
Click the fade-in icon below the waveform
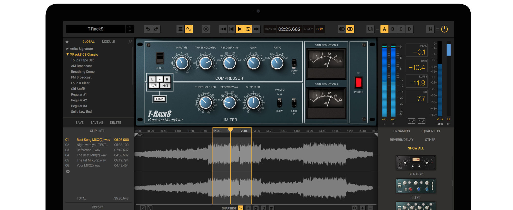[143, 208]
